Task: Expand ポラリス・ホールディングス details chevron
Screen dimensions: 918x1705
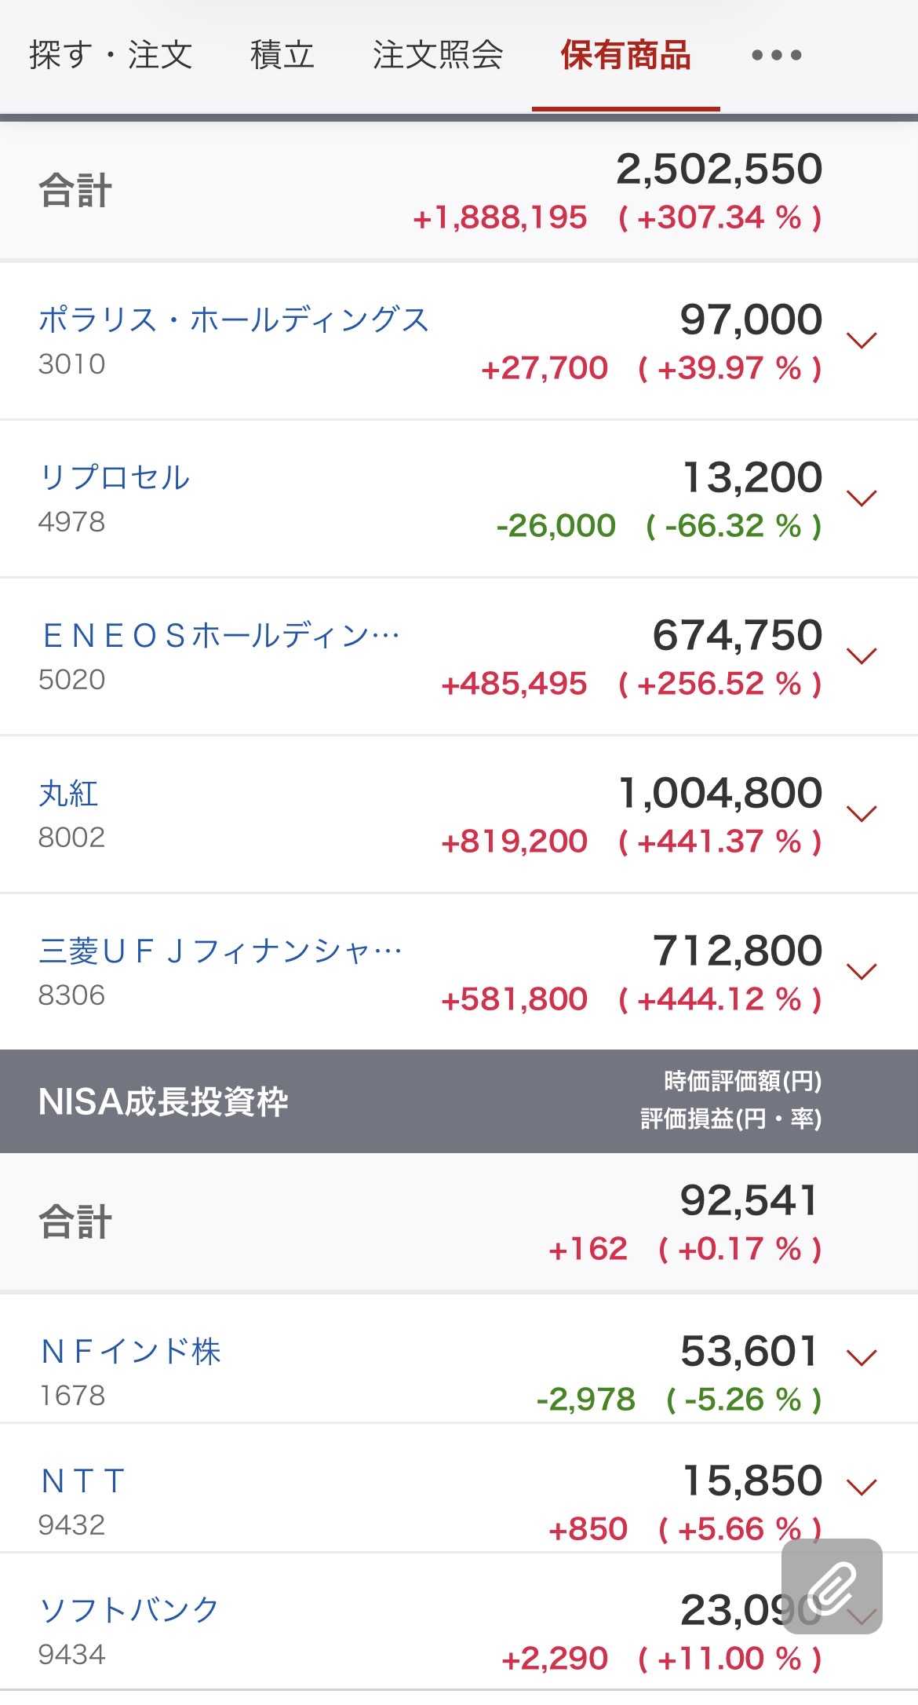Action: (x=862, y=340)
